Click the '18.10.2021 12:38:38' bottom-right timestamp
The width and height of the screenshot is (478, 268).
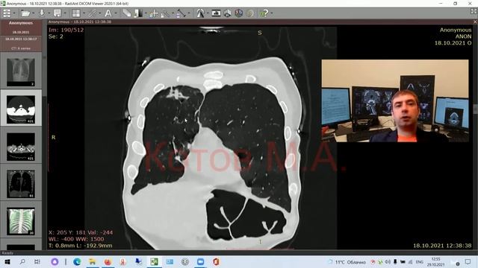tap(442, 246)
